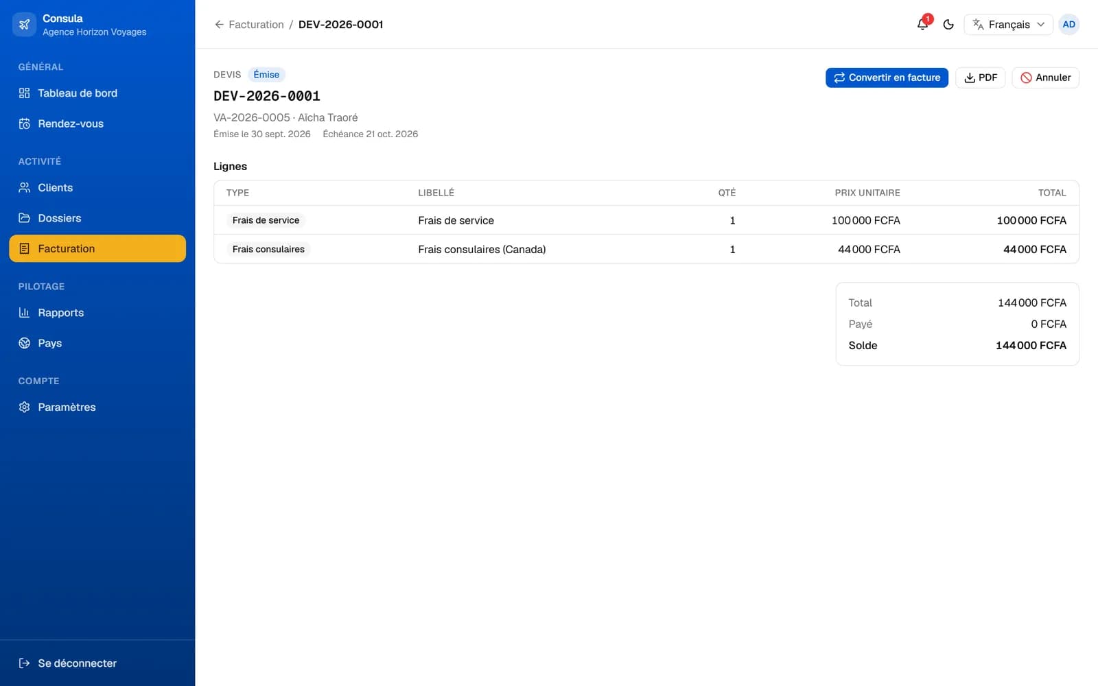Screen dimensions: 1098x686
Task: Open the Pays section
Action: coord(97,343)
